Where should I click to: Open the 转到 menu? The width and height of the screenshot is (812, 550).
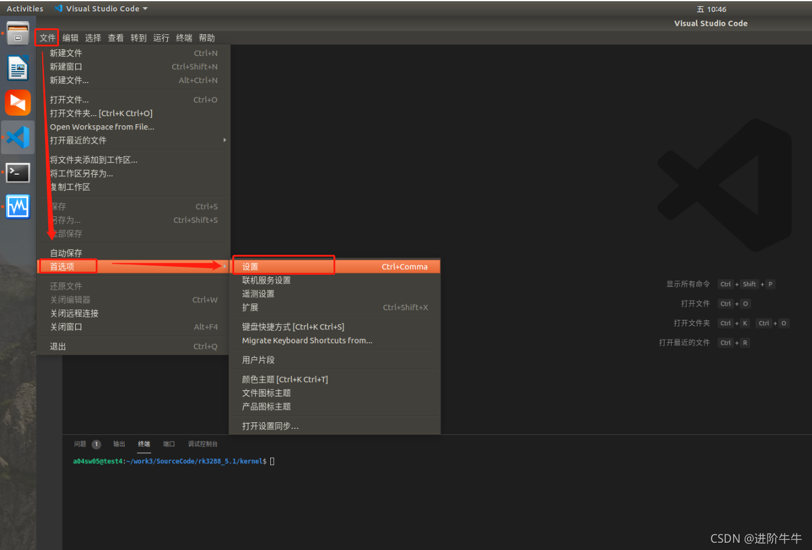pyautogui.click(x=138, y=38)
